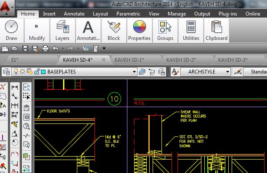Click the Save diskette icon
The width and height of the screenshot is (267, 173).
tap(25, 49)
